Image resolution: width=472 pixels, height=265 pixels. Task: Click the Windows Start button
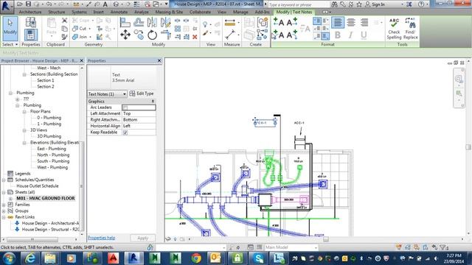tap(10, 258)
